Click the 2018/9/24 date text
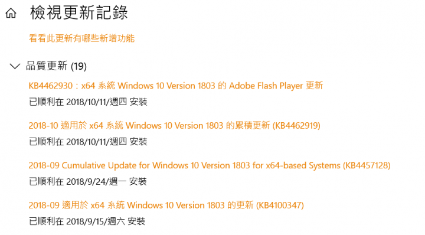The image size is (425, 235). (x=87, y=182)
